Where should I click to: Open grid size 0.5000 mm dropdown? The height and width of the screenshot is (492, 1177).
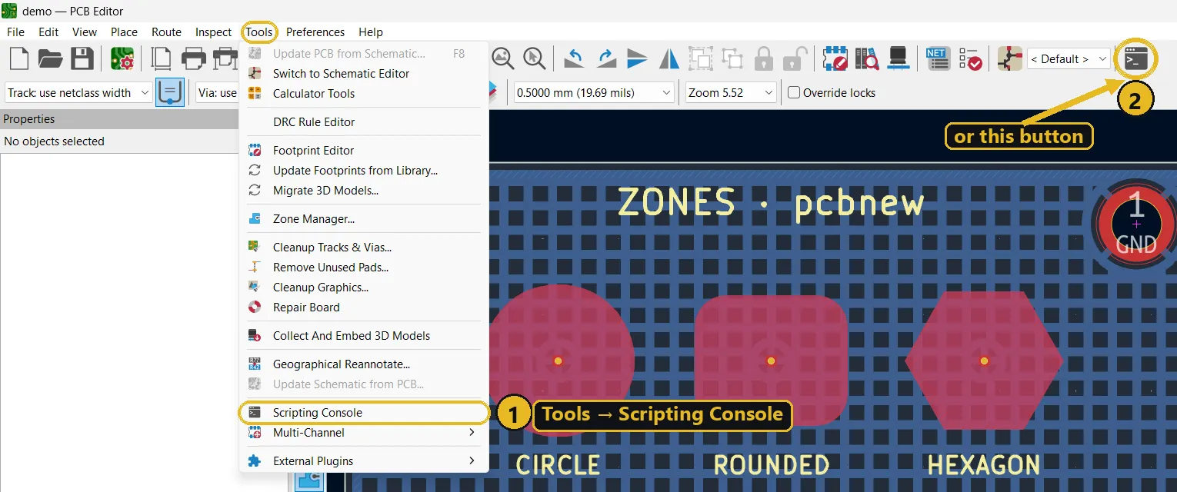[594, 93]
